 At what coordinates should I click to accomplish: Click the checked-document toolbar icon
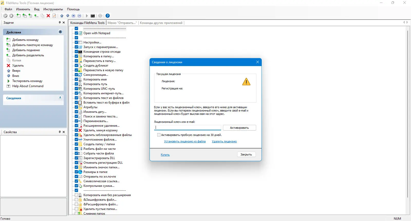coord(54,16)
